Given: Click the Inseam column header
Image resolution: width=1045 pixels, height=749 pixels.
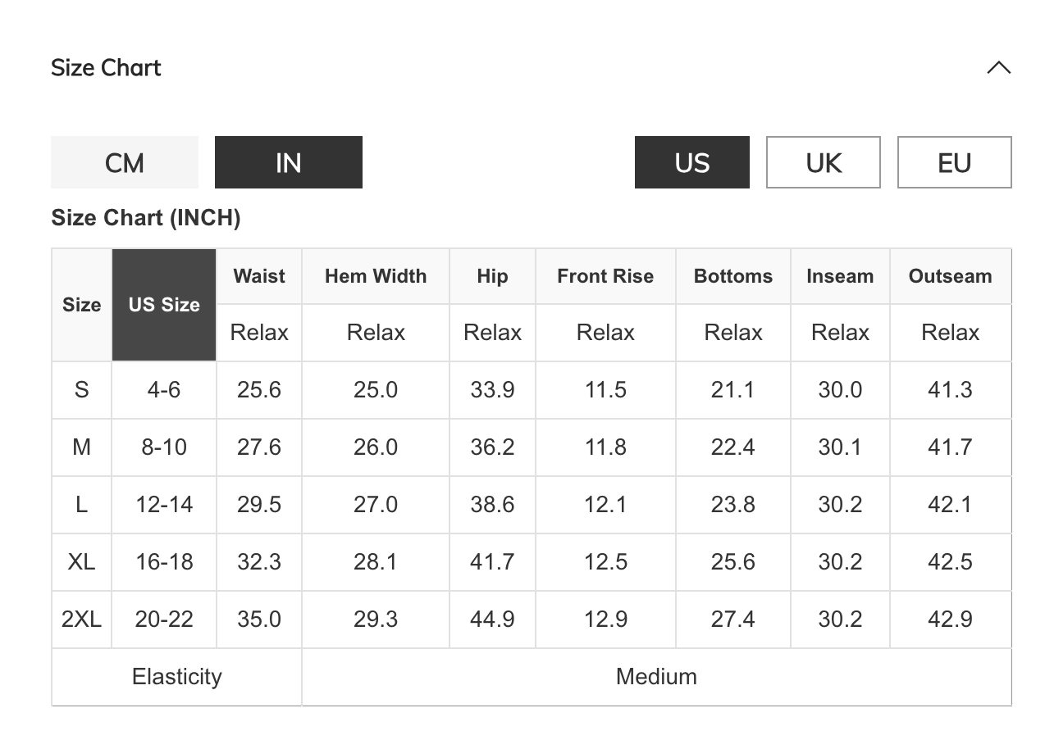Looking at the screenshot, I should [840, 276].
